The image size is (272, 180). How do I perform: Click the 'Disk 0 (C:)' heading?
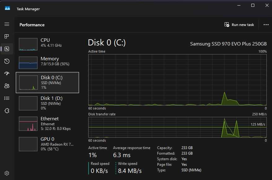[x=107, y=43]
